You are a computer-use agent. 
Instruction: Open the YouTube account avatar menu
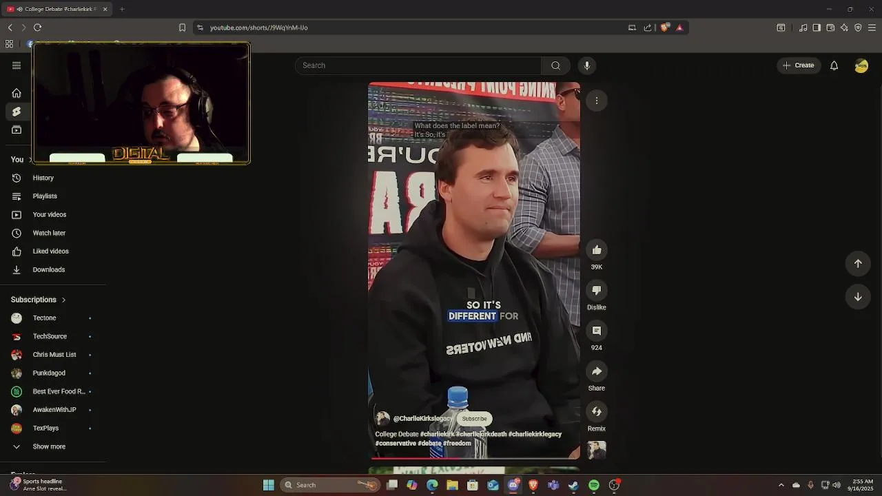click(861, 65)
